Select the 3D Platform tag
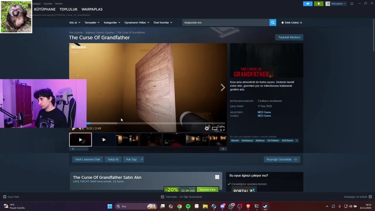 pyautogui.click(x=273, y=141)
